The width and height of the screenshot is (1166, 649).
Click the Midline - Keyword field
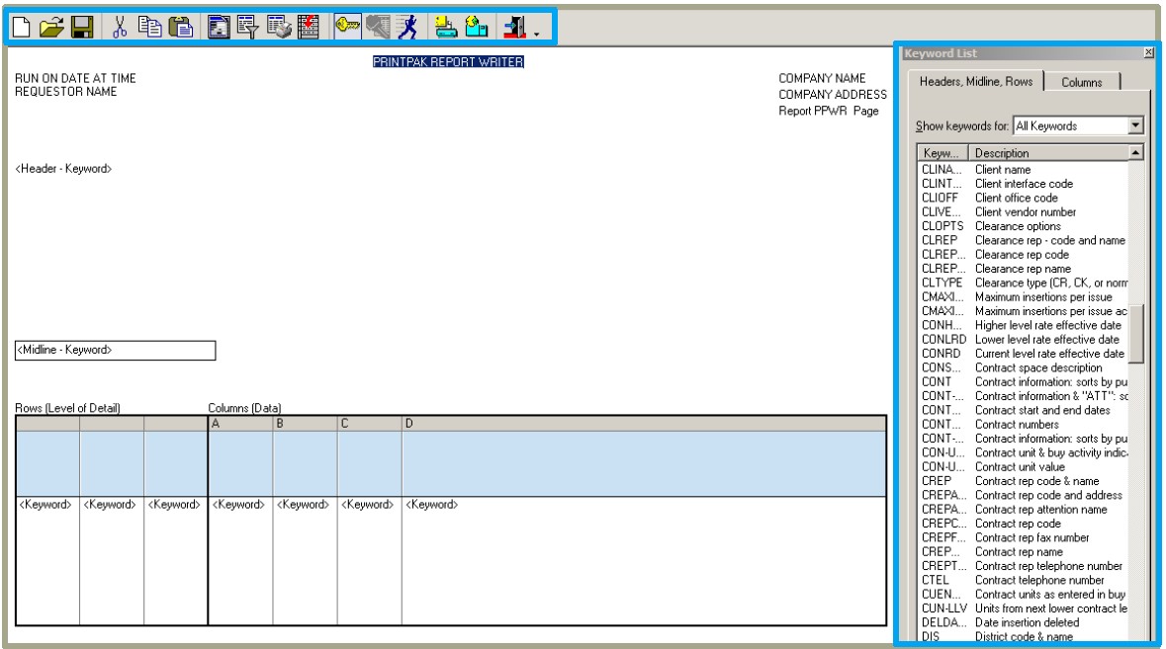116,350
